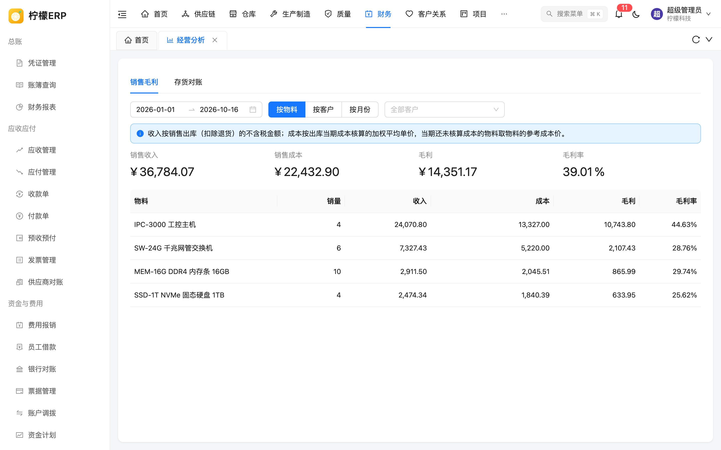Screen dimensions: 721x450
Task: Open 项目 top menu
Action: click(x=473, y=14)
